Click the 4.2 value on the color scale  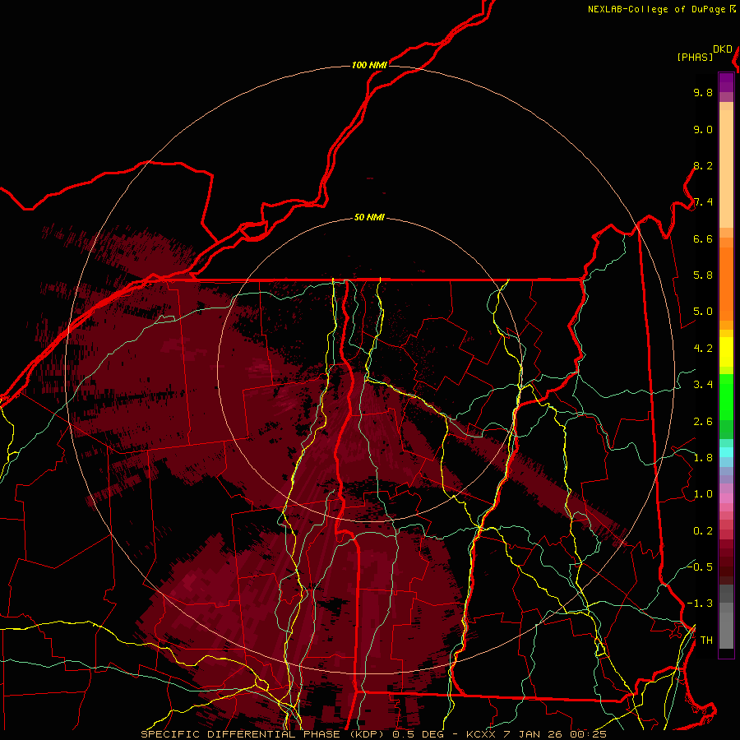pyautogui.click(x=703, y=349)
